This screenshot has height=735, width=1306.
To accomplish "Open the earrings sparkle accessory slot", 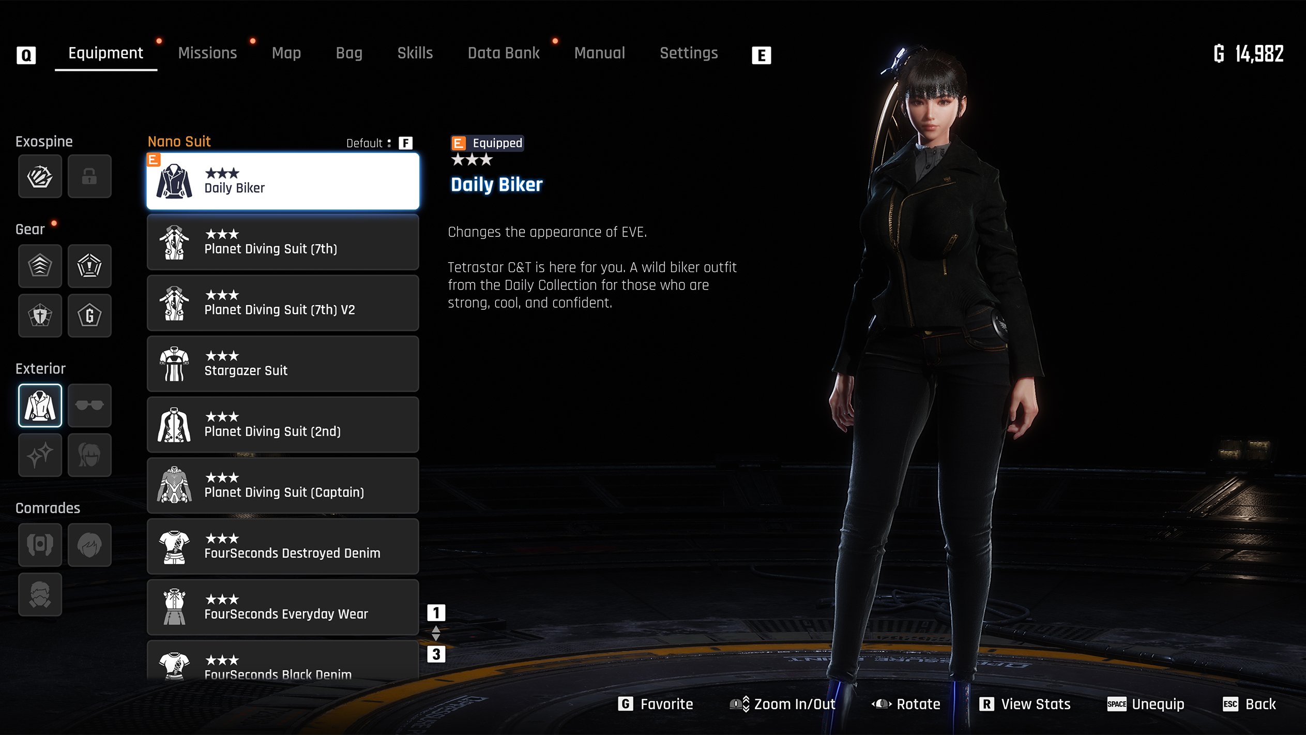I will (40, 455).
